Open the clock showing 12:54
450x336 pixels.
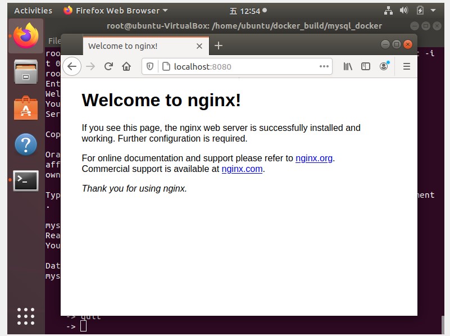(x=248, y=11)
